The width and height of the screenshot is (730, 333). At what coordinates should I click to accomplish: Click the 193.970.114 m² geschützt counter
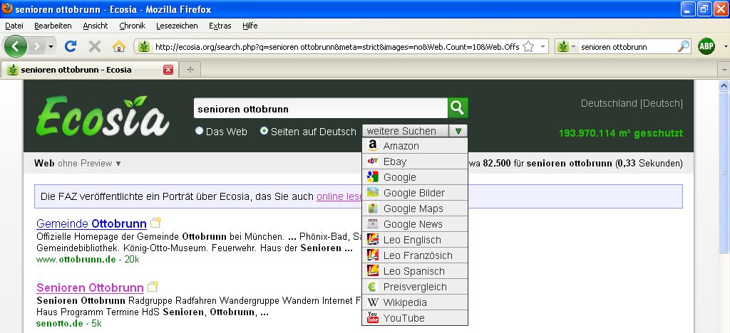pyautogui.click(x=621, y=133)
